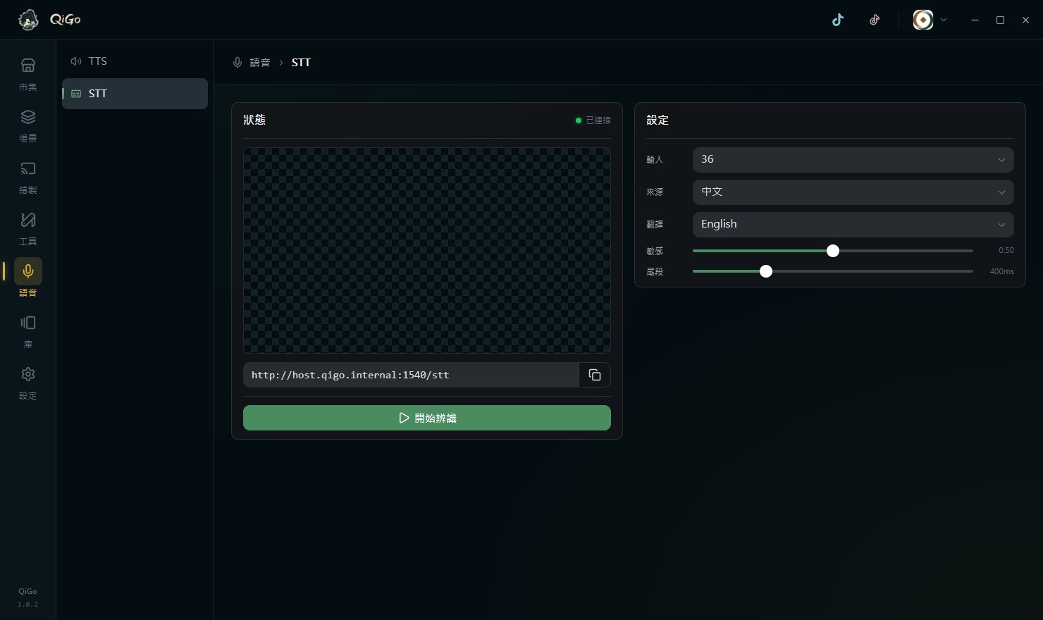This screenshot has height=620, width=1043.
Task: Expand the 輸入 input device dropdown showing 36
Action: [853, 160]
